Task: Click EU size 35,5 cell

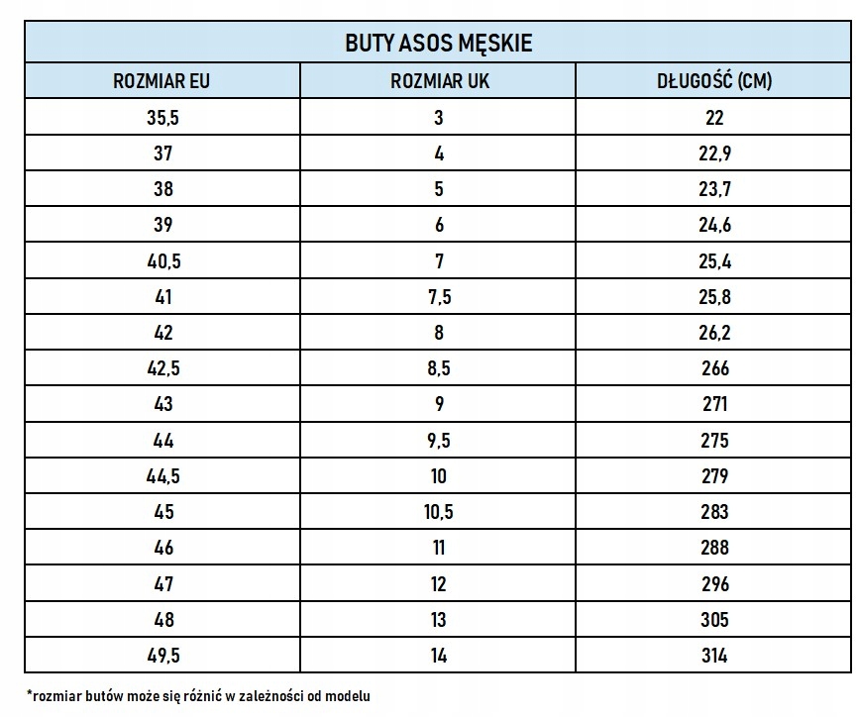Action: [162, 117]
